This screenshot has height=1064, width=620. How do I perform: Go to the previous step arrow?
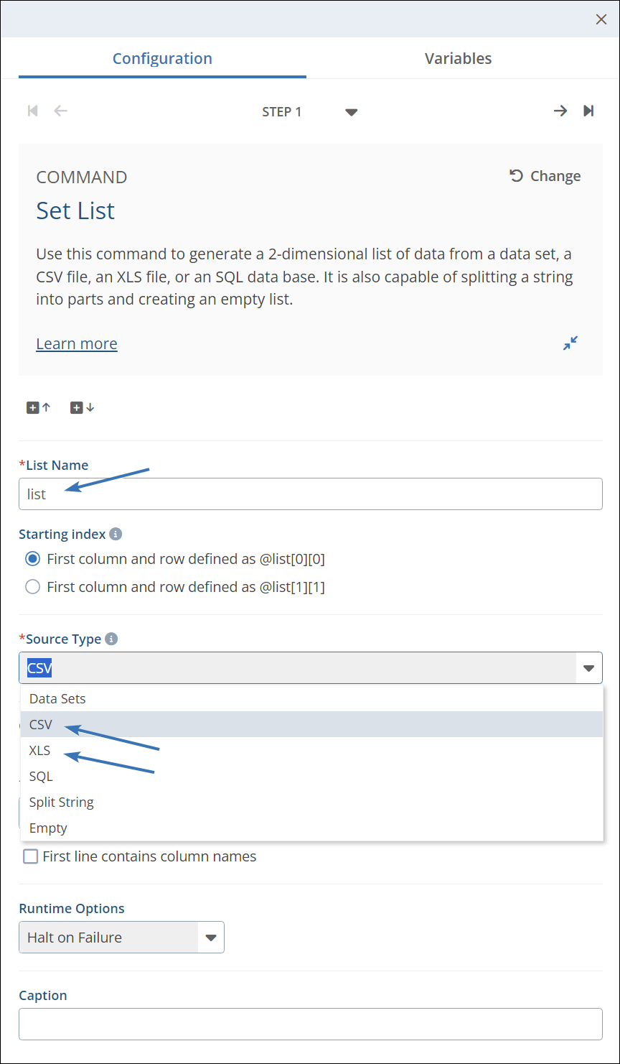[x=61, y=111]
